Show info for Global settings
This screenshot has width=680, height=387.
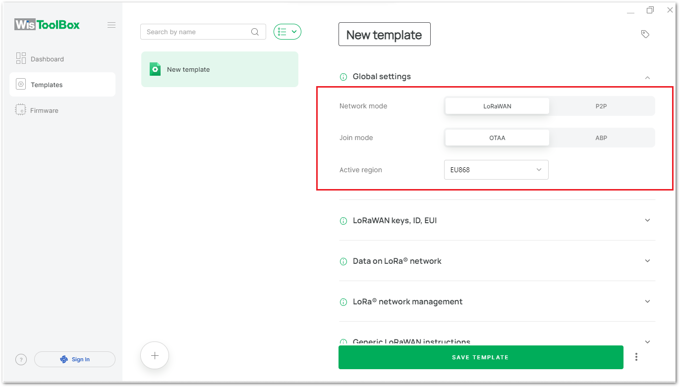(343, 77)
